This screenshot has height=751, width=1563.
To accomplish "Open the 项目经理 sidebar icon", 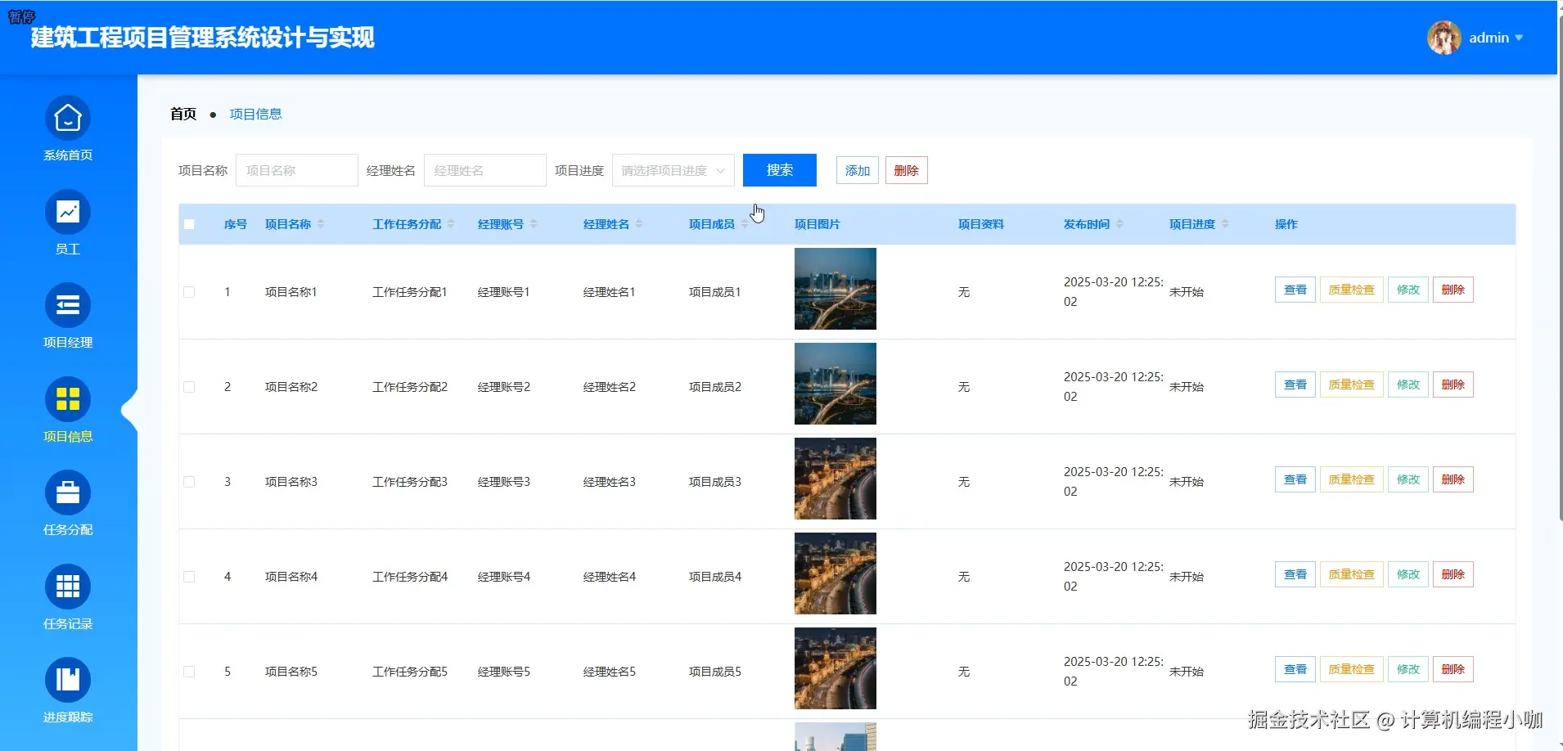I will [68, 306].
